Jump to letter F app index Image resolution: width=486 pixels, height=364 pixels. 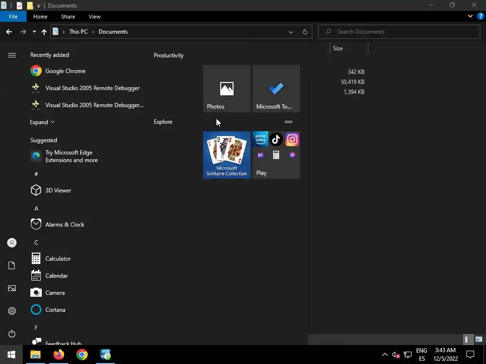coord(36,328)
